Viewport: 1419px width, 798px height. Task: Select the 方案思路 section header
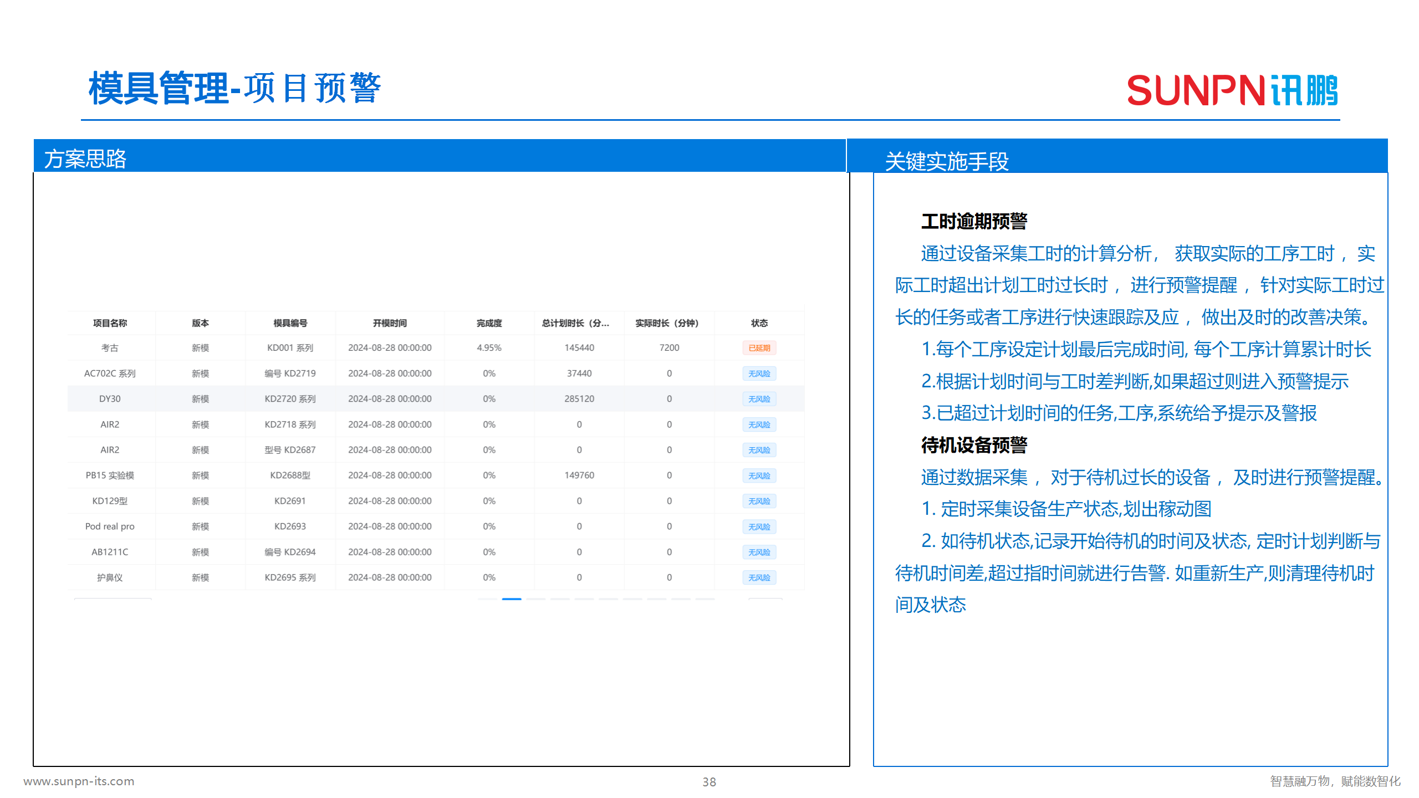click(85, 159)
